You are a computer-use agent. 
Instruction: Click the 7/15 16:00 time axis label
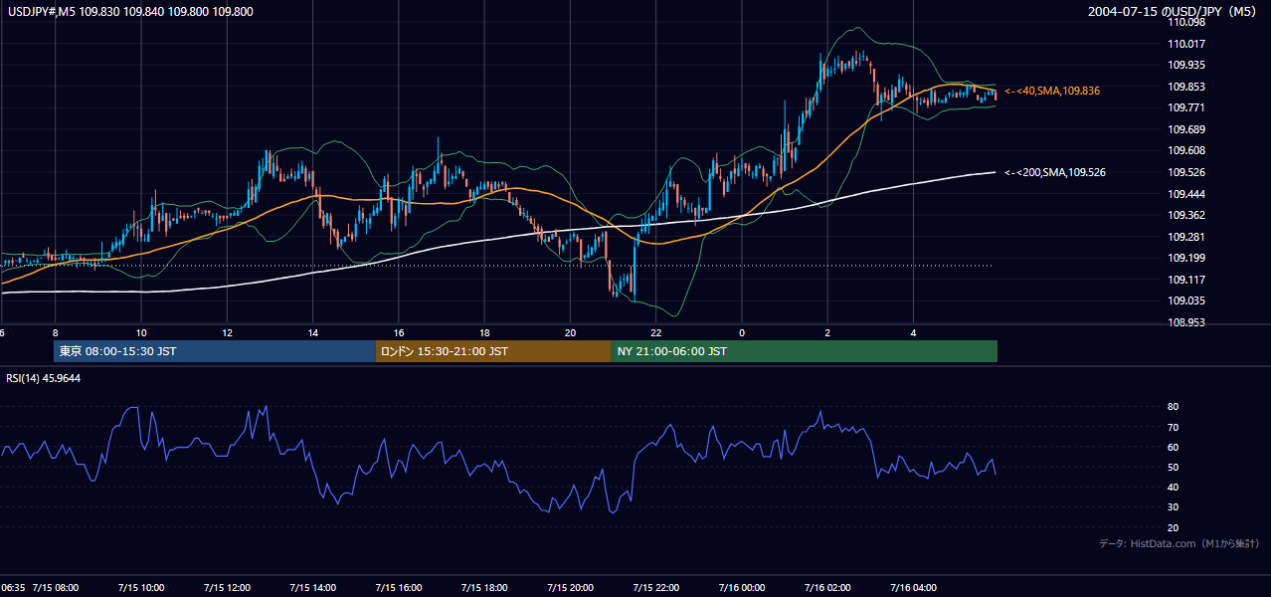click(x=399, y=587)
